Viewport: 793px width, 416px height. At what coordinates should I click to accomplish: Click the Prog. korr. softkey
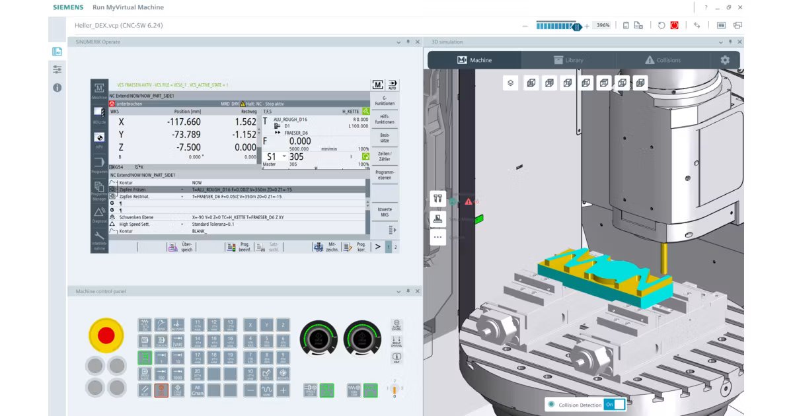click(356, 247)
